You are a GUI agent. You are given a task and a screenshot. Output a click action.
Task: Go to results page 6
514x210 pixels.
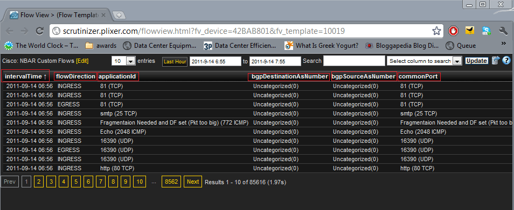point(88,182)
